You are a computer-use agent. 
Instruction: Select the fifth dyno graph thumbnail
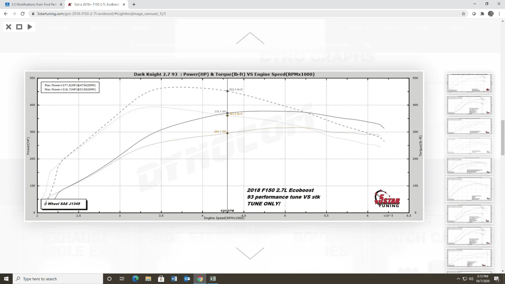click(x=469, y=166)
